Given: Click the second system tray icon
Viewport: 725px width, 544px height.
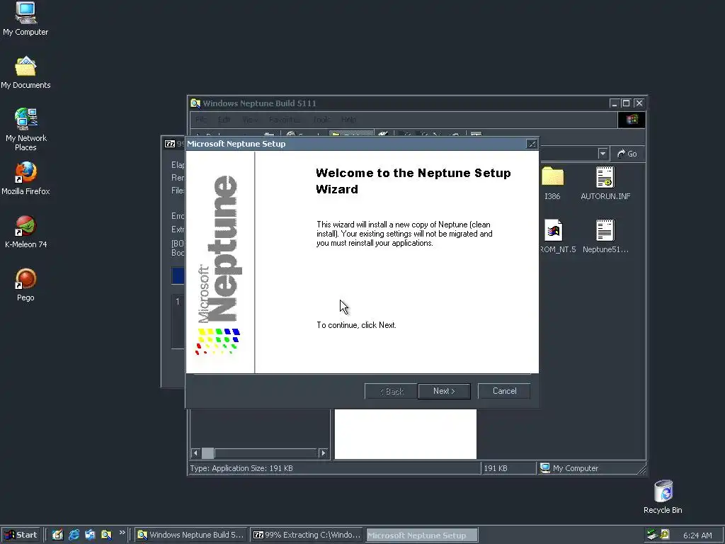Looking at the screenshot, I should [665, 535].
